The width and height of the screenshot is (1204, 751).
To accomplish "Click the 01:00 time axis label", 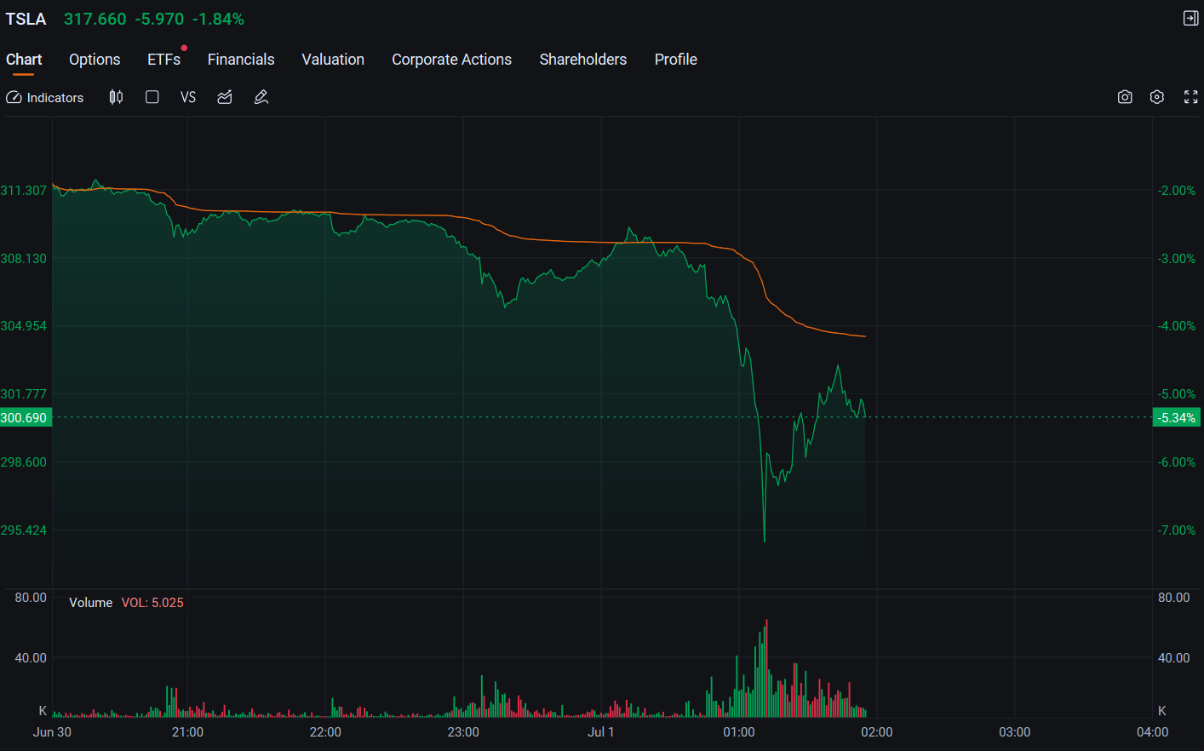I will tap(739, 732).
